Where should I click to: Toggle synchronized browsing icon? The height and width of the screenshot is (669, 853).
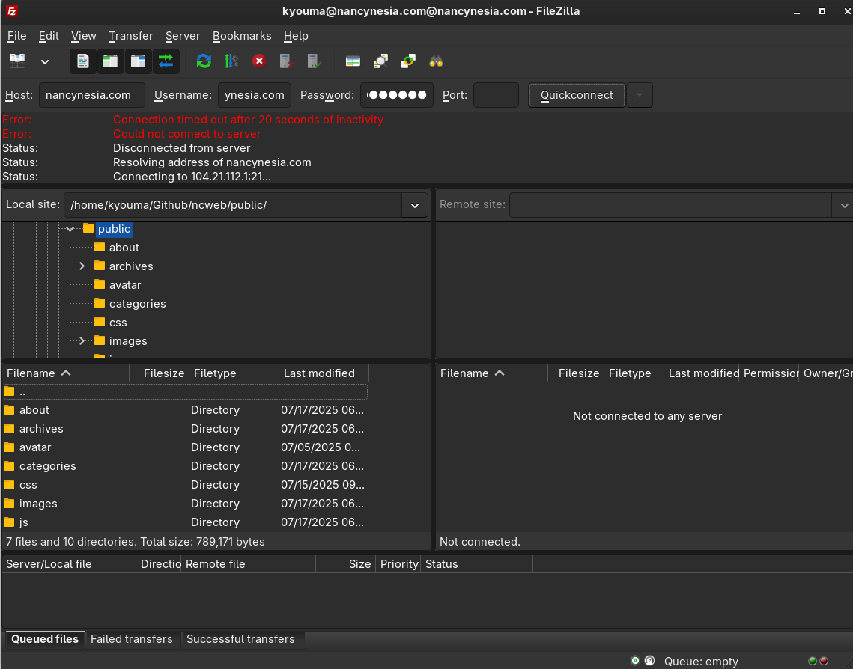pyautogui.click(x=409, y=61)
